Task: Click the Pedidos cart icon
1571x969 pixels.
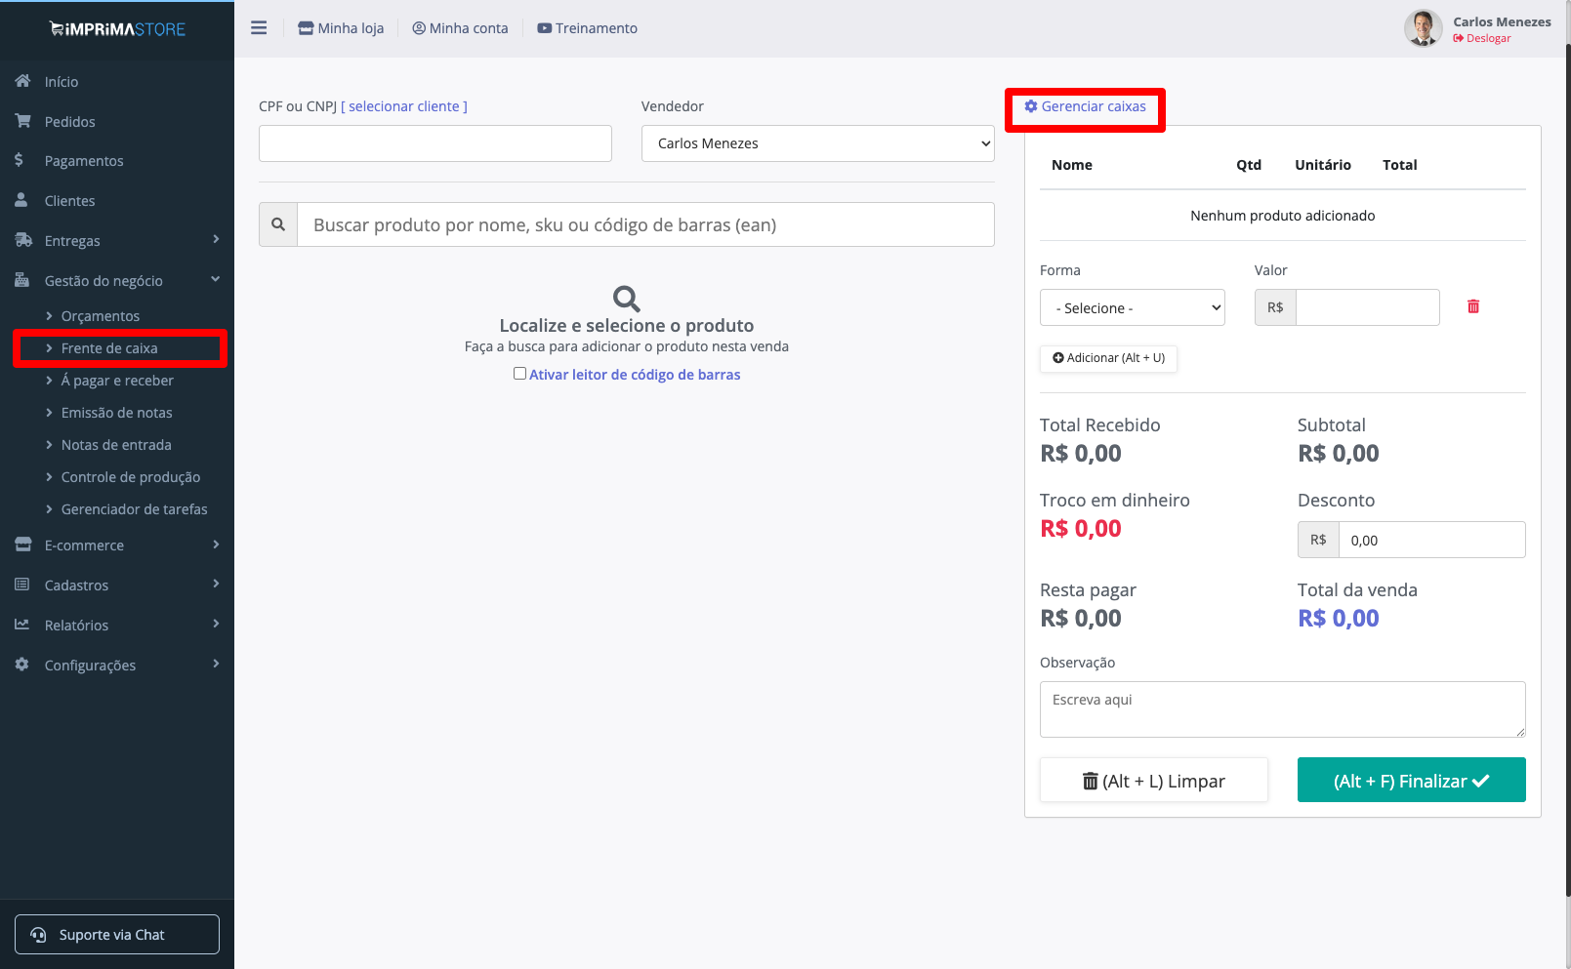Action: 22,121
